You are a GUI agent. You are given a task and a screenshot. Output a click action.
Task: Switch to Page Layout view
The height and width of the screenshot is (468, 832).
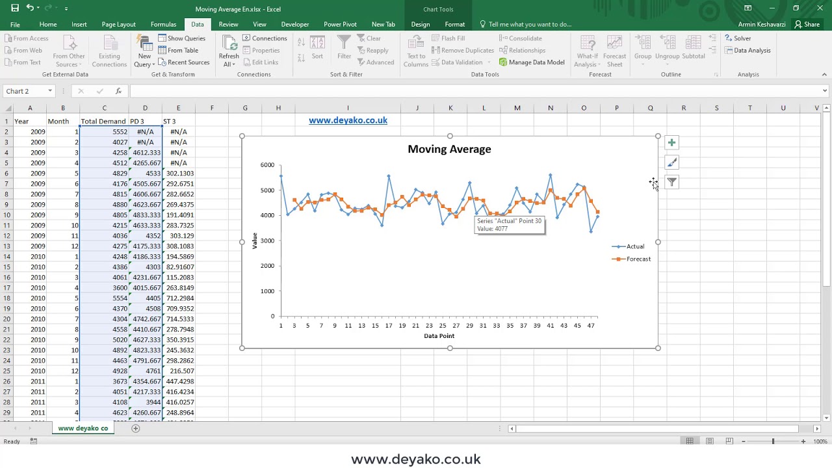710,441
